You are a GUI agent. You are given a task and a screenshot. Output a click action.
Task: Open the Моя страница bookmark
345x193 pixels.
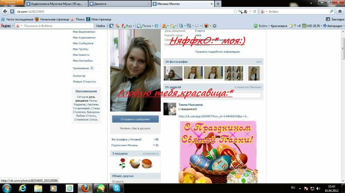[99, 19]
